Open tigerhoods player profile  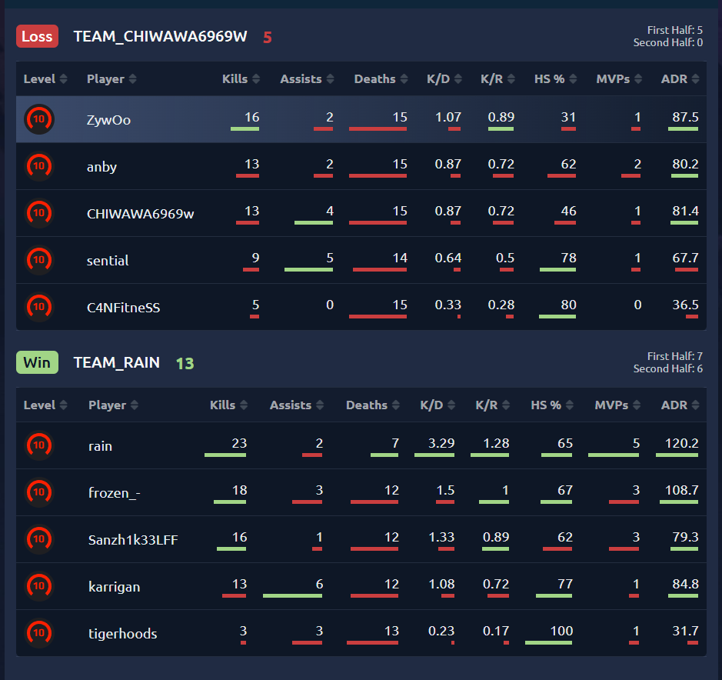123,634
